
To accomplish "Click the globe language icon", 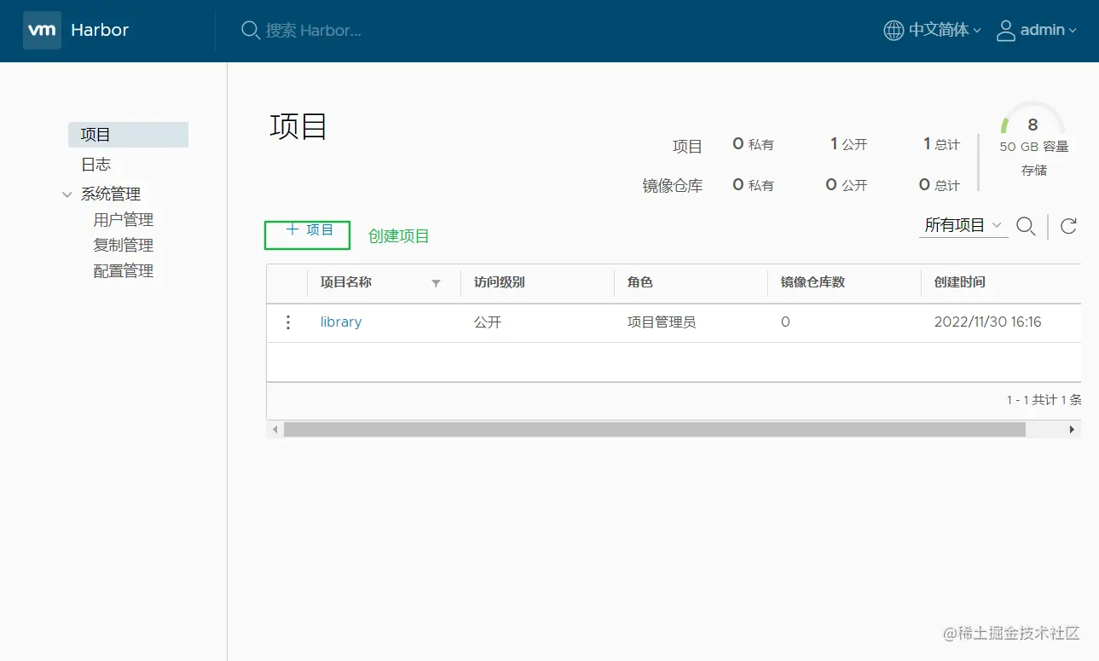I will (894, 31).
